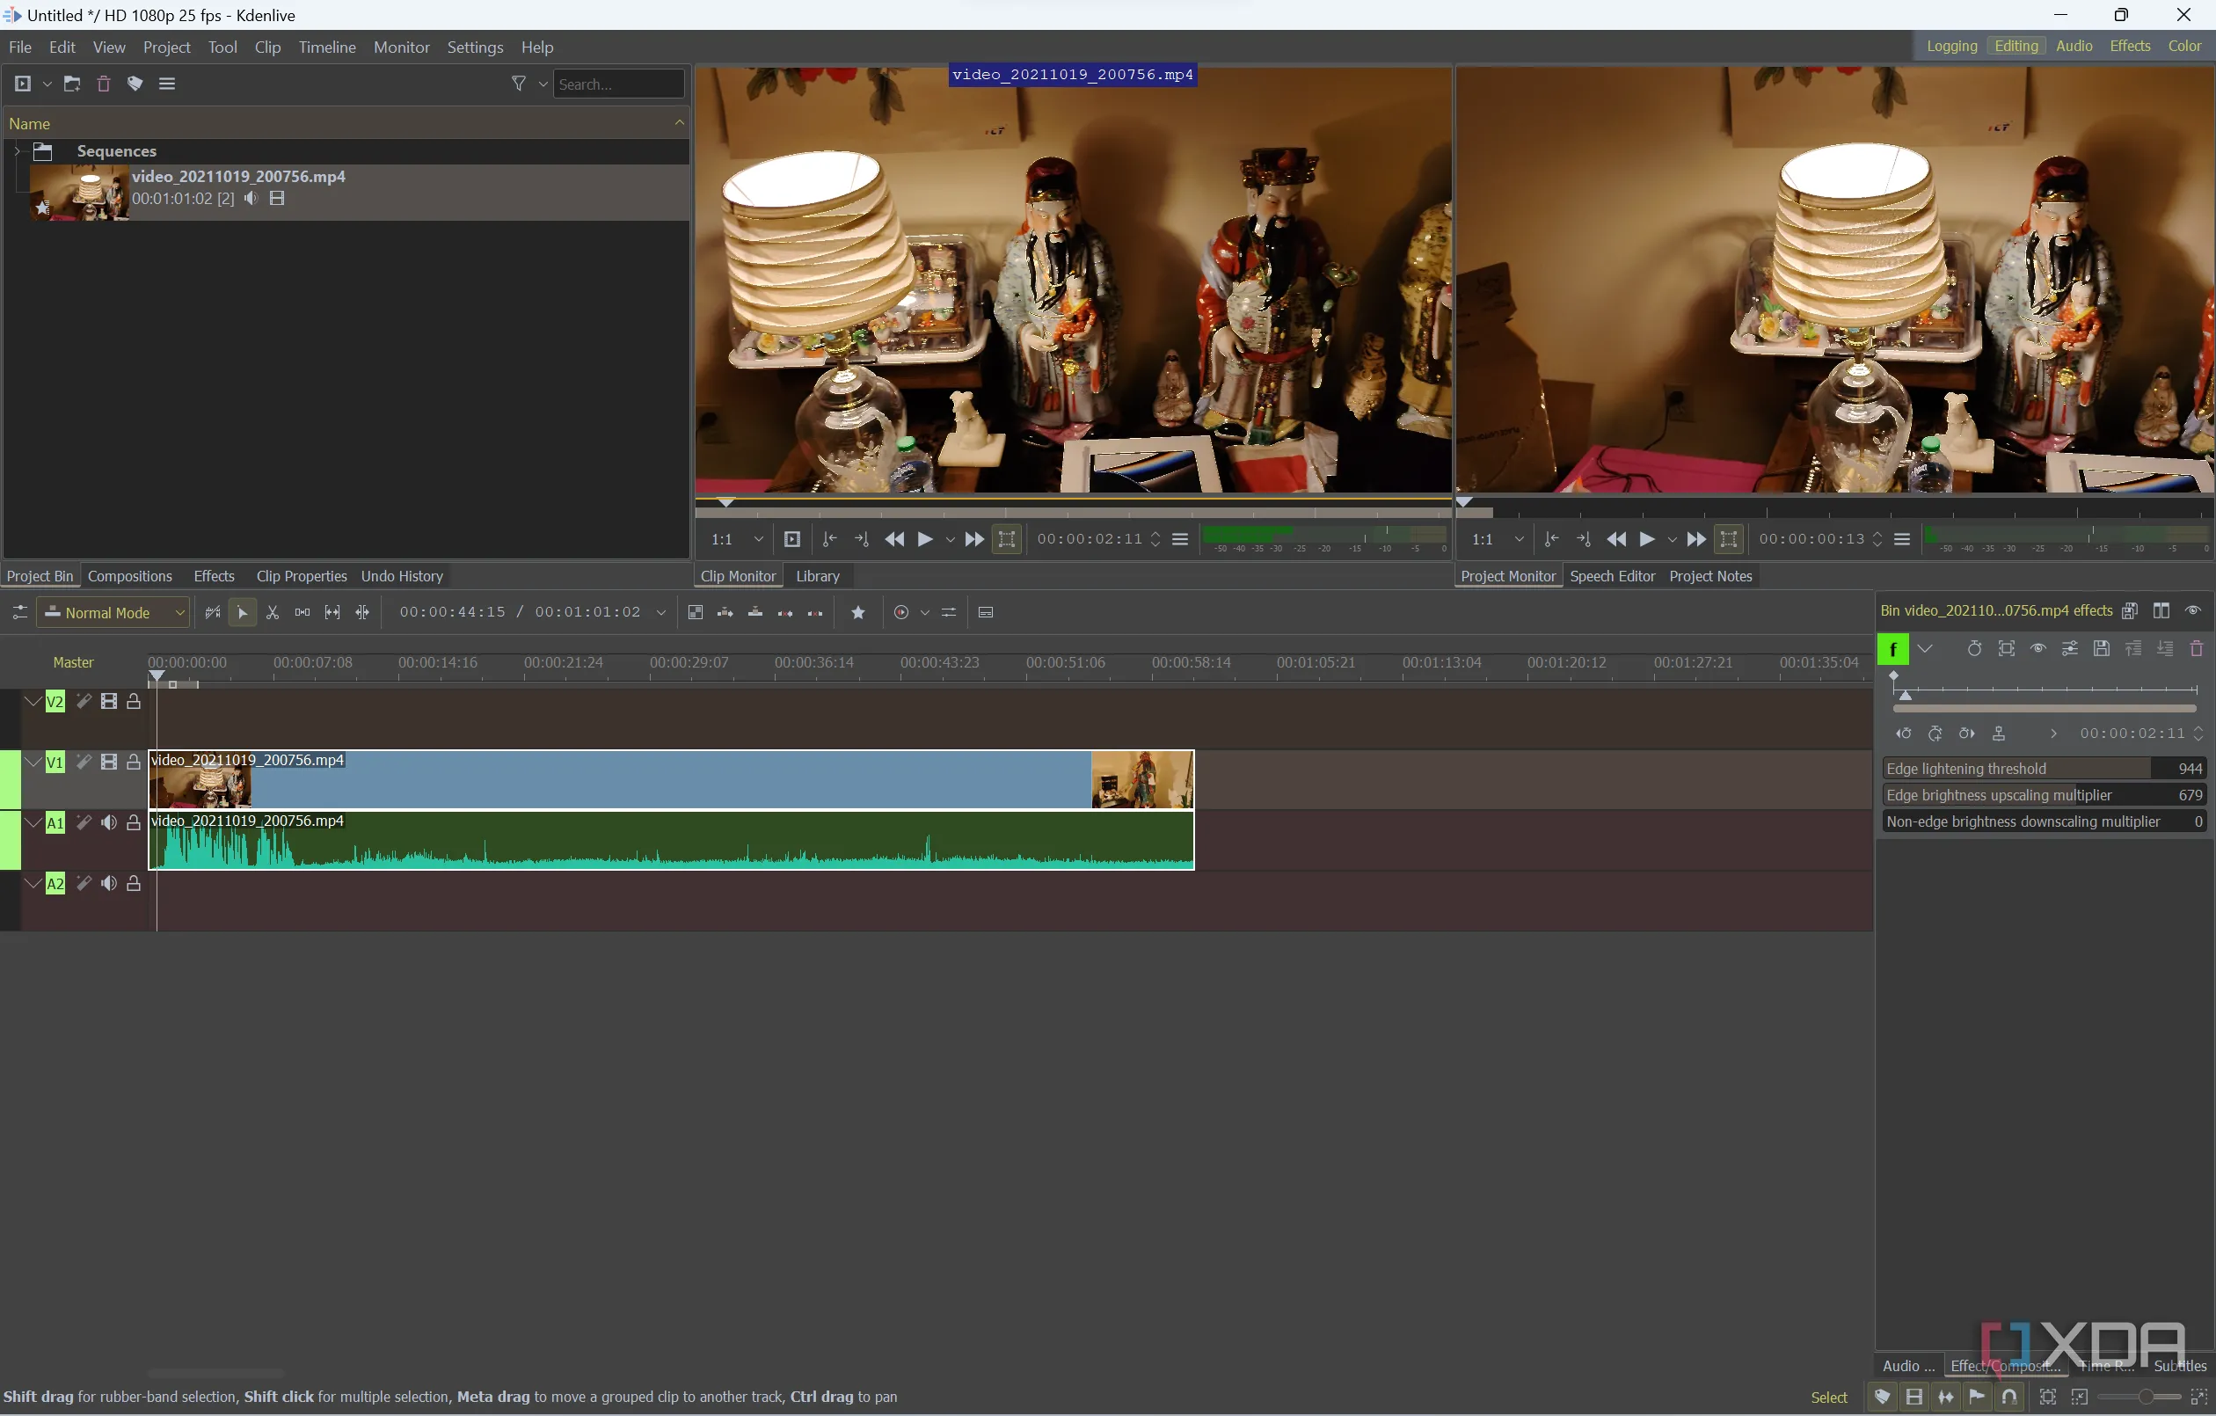The height and width of the screenshot is (1416, 2216).
Task: Delete selected clip with bin trash icon
Action: (104, 84)
